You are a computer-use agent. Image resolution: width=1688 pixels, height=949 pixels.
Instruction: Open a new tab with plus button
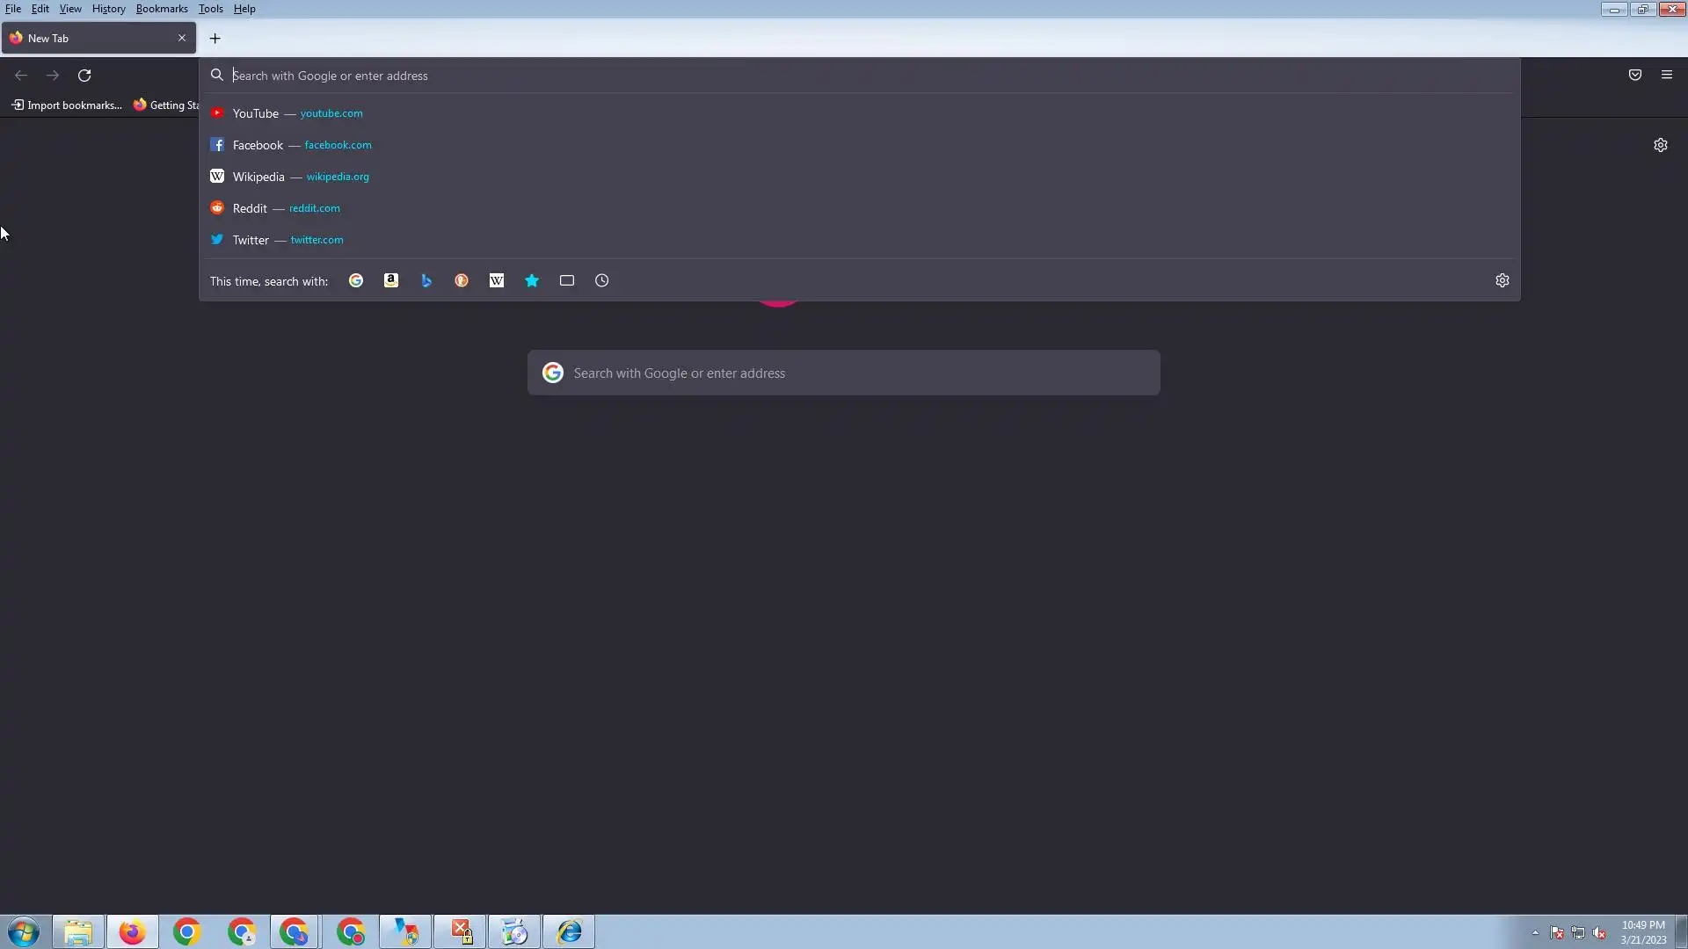click(x=215, y=39)
